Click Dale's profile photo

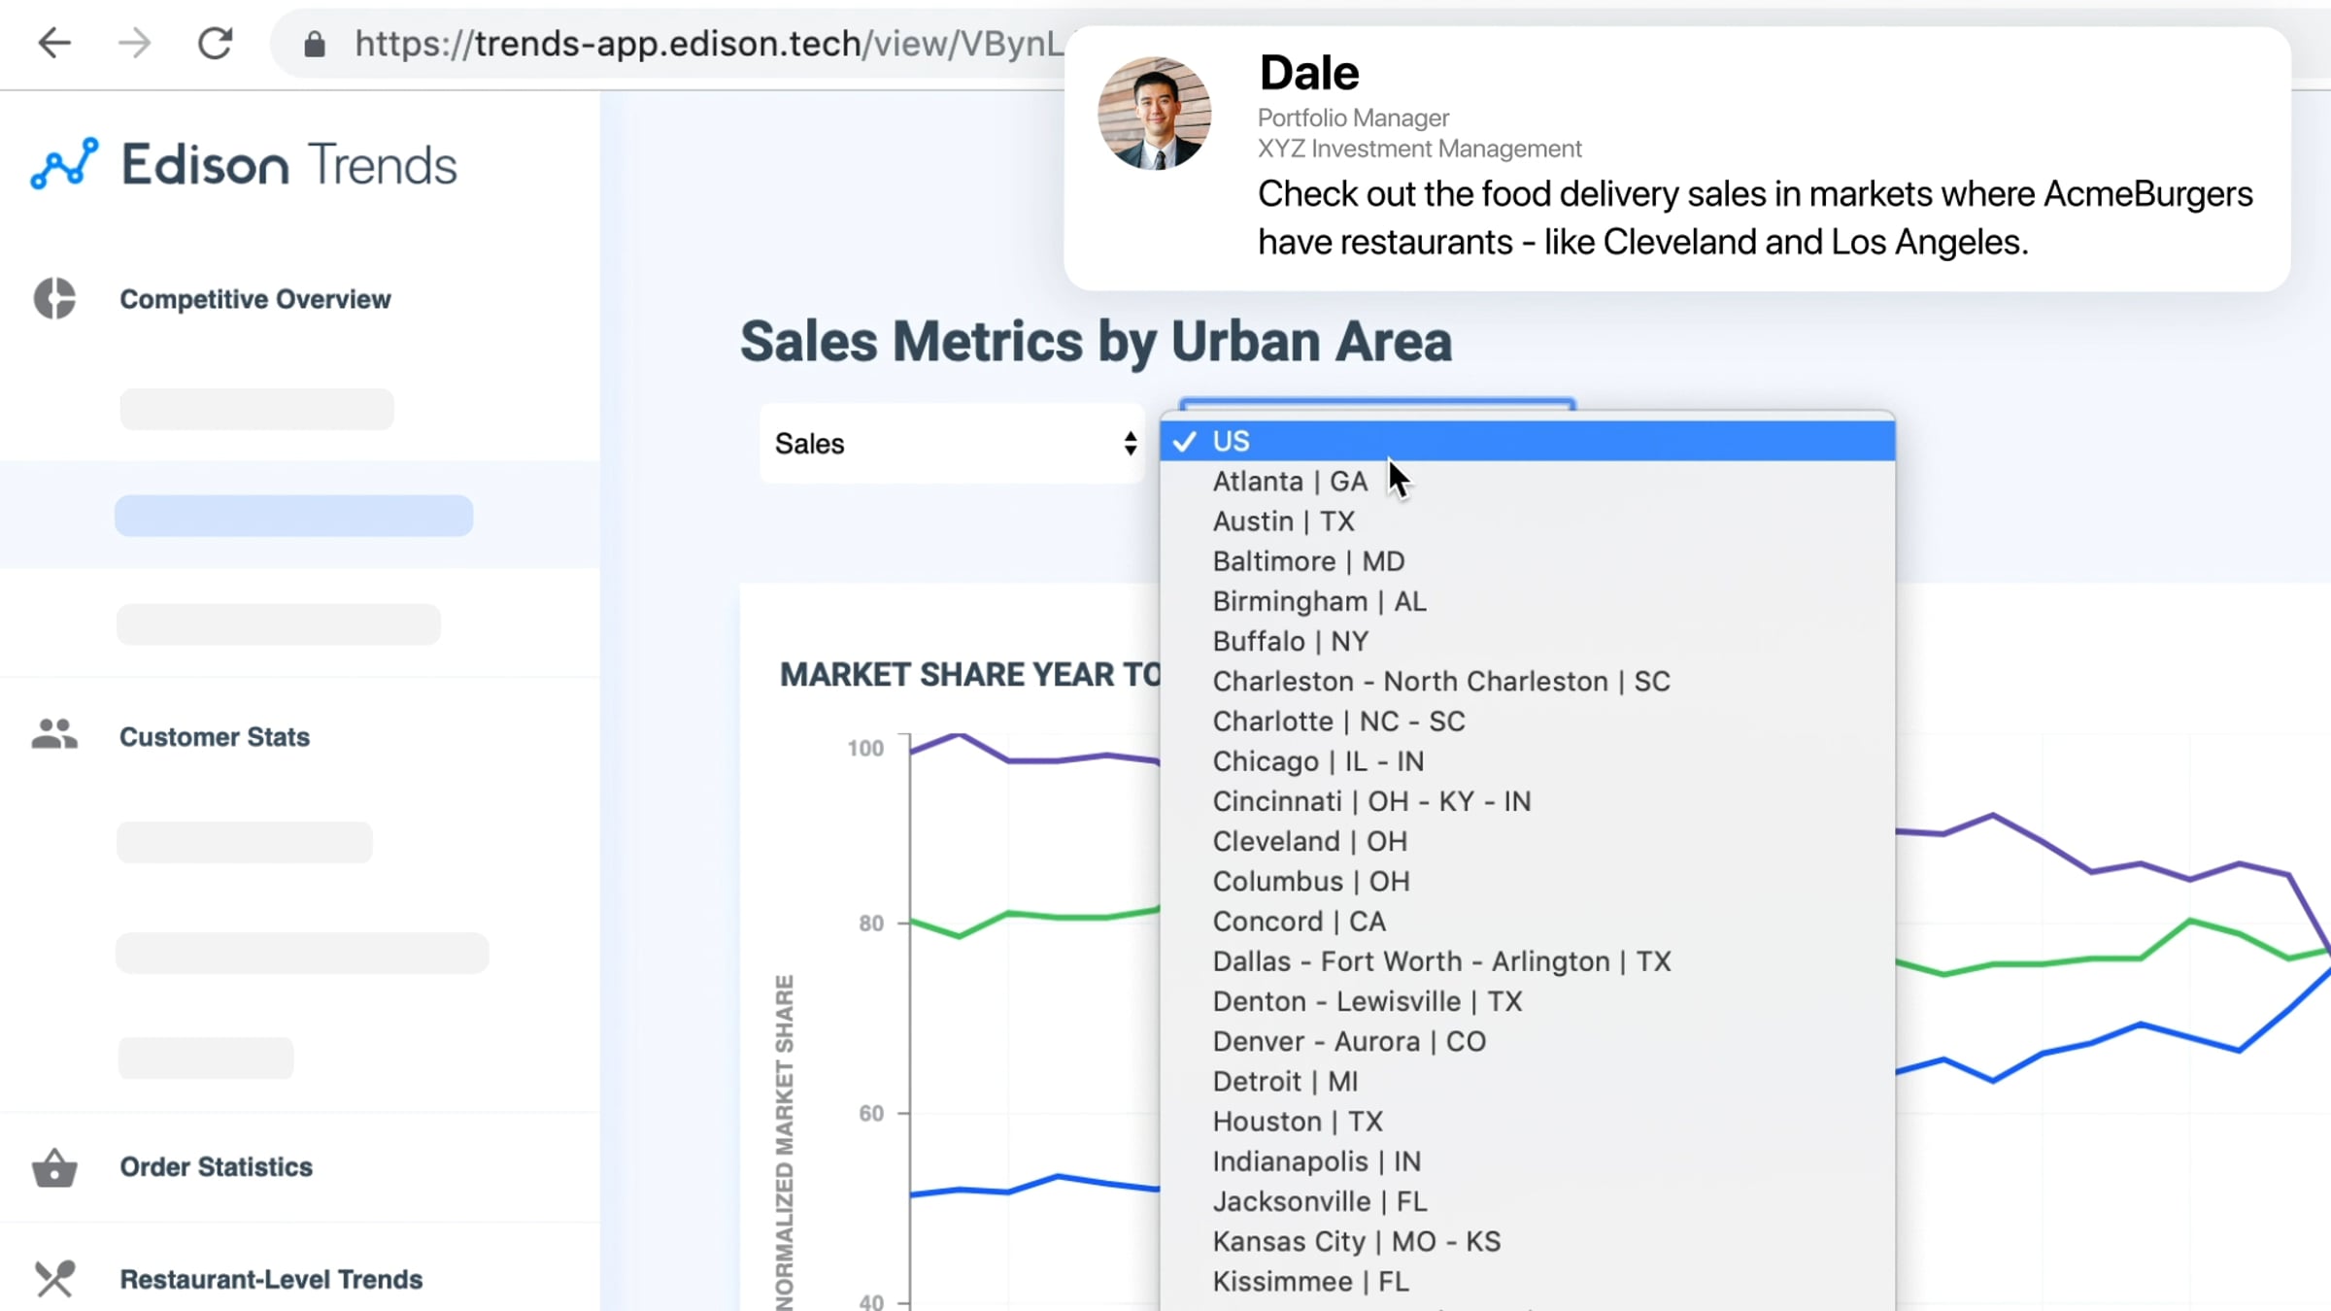[x=1154, y=114]
